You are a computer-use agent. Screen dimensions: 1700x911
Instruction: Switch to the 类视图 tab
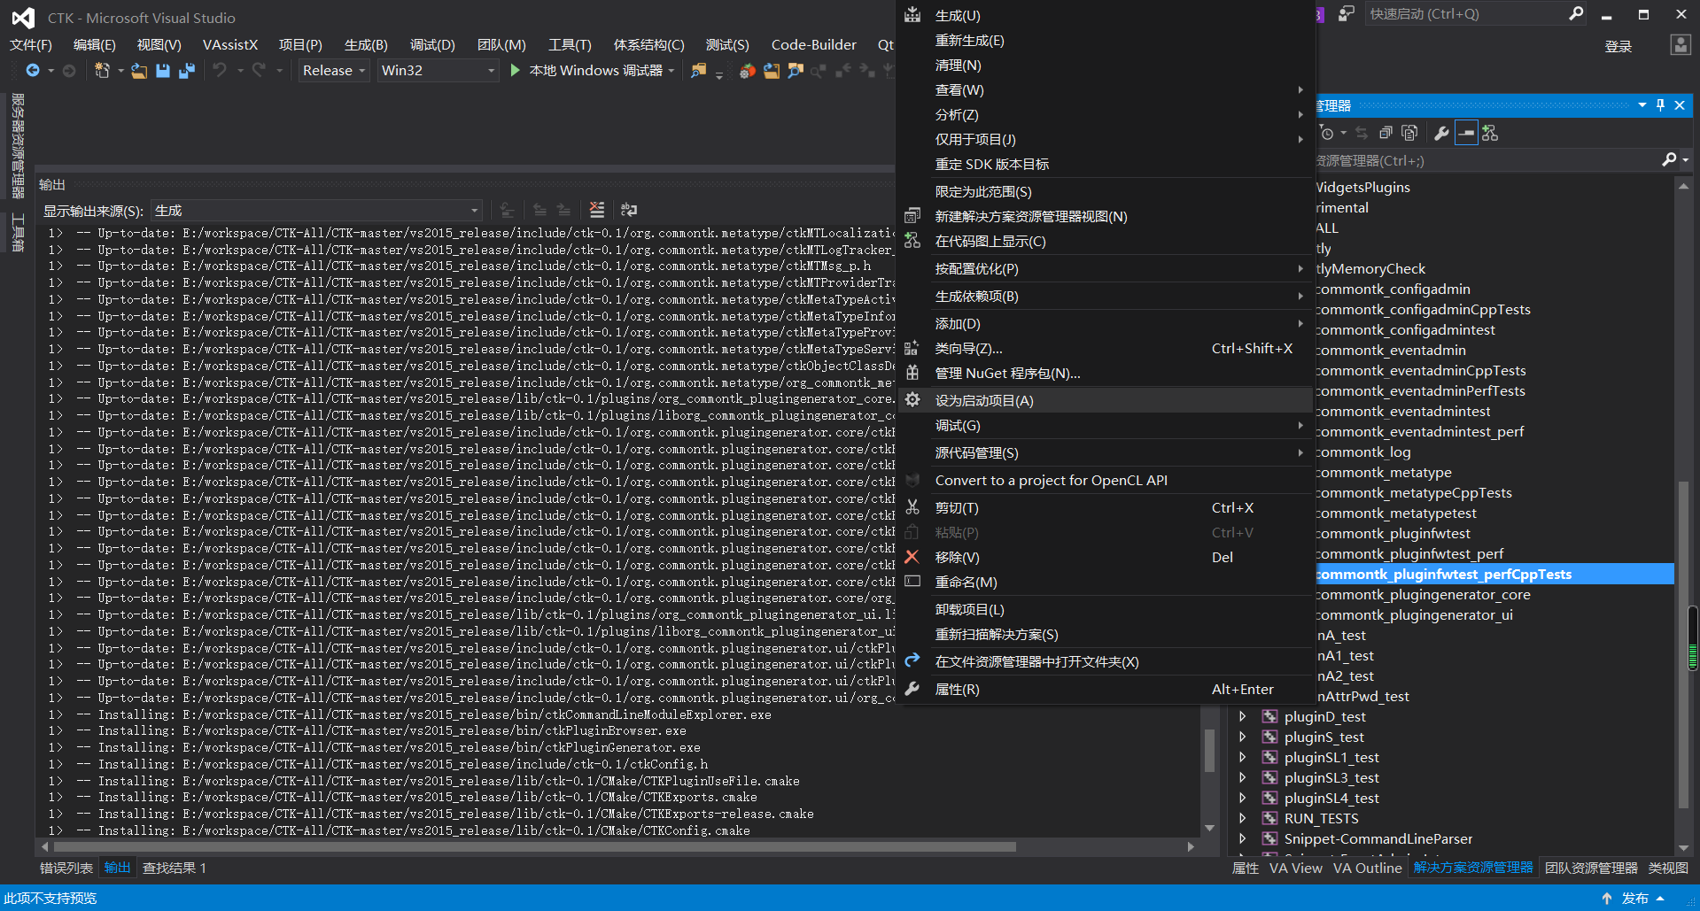1667,868
